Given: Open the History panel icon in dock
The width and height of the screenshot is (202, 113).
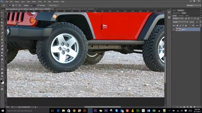Looking at the screenshot, I should 169,13.
